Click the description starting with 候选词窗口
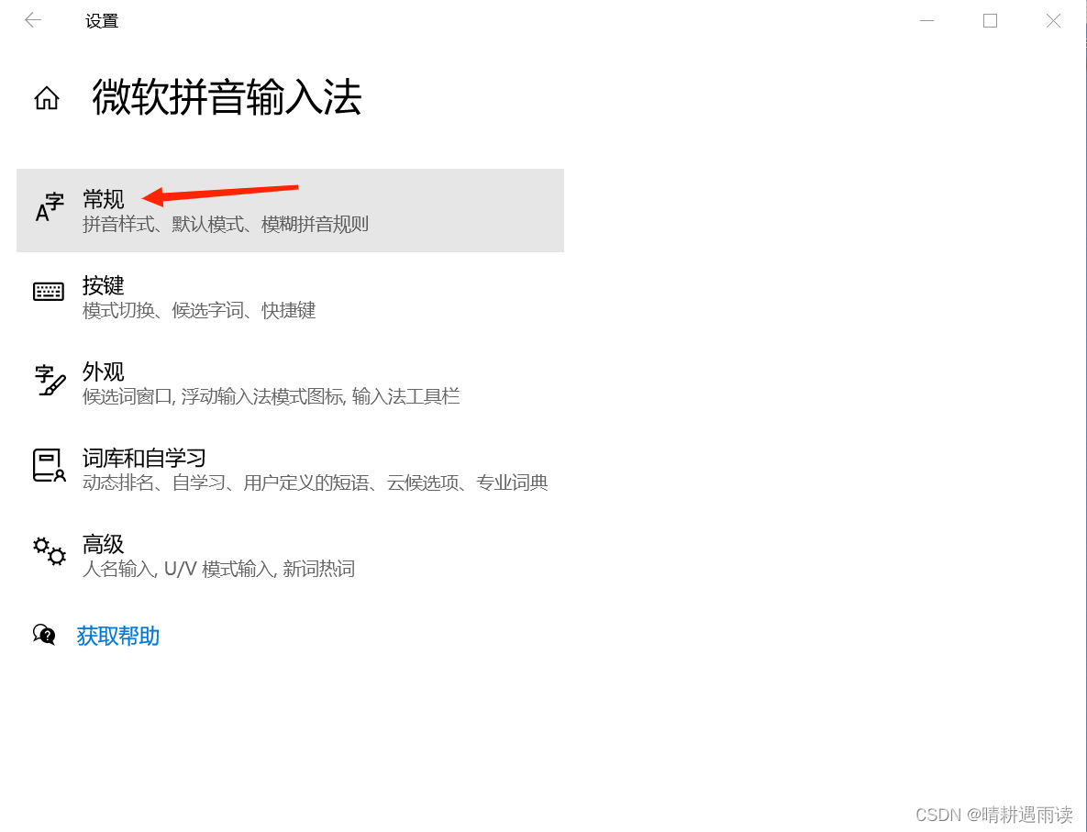Image resolution: width=1087 pixels, height=832 pixels. pyautogui.click(x=271, y=396)
